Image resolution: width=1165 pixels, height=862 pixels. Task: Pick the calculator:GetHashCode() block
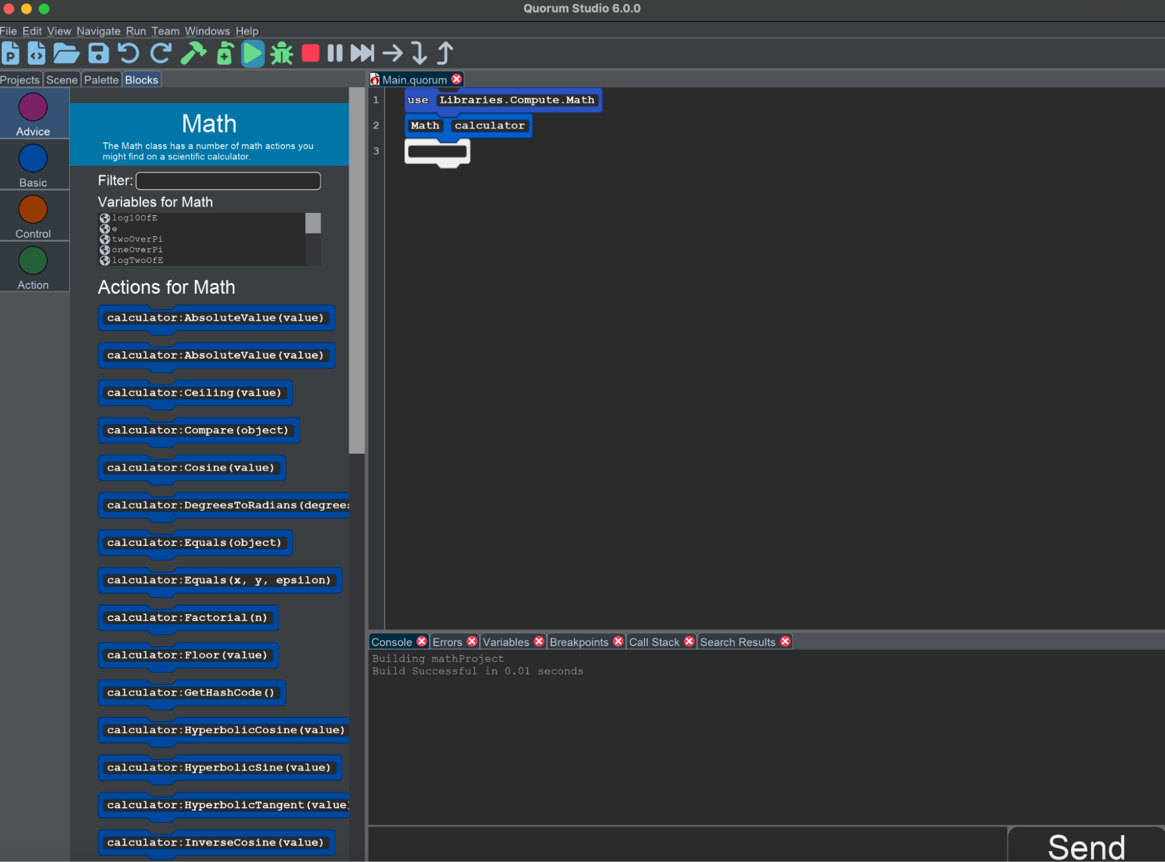pos(192,693)
